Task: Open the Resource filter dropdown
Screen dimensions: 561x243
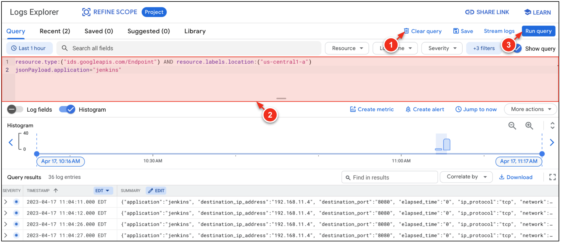Action: 347,48
